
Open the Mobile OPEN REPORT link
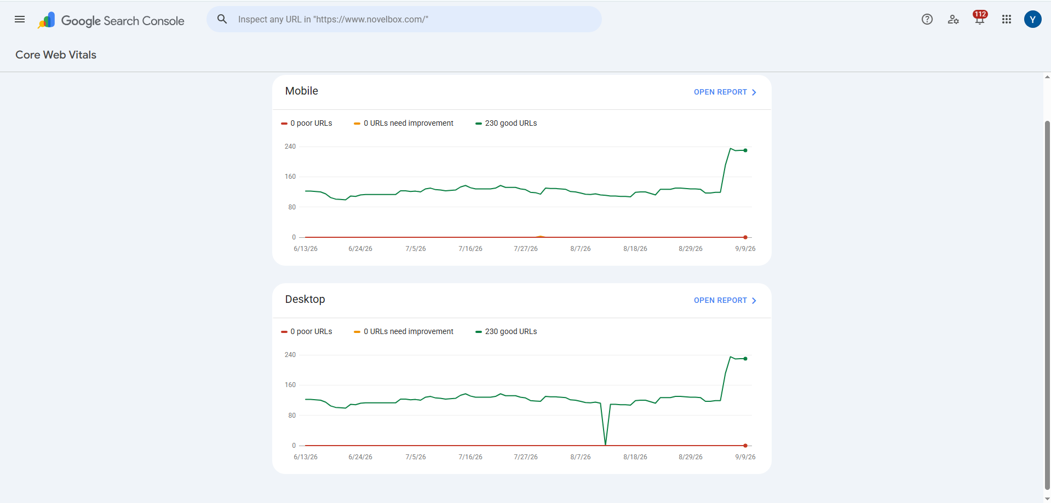[725, 92]
